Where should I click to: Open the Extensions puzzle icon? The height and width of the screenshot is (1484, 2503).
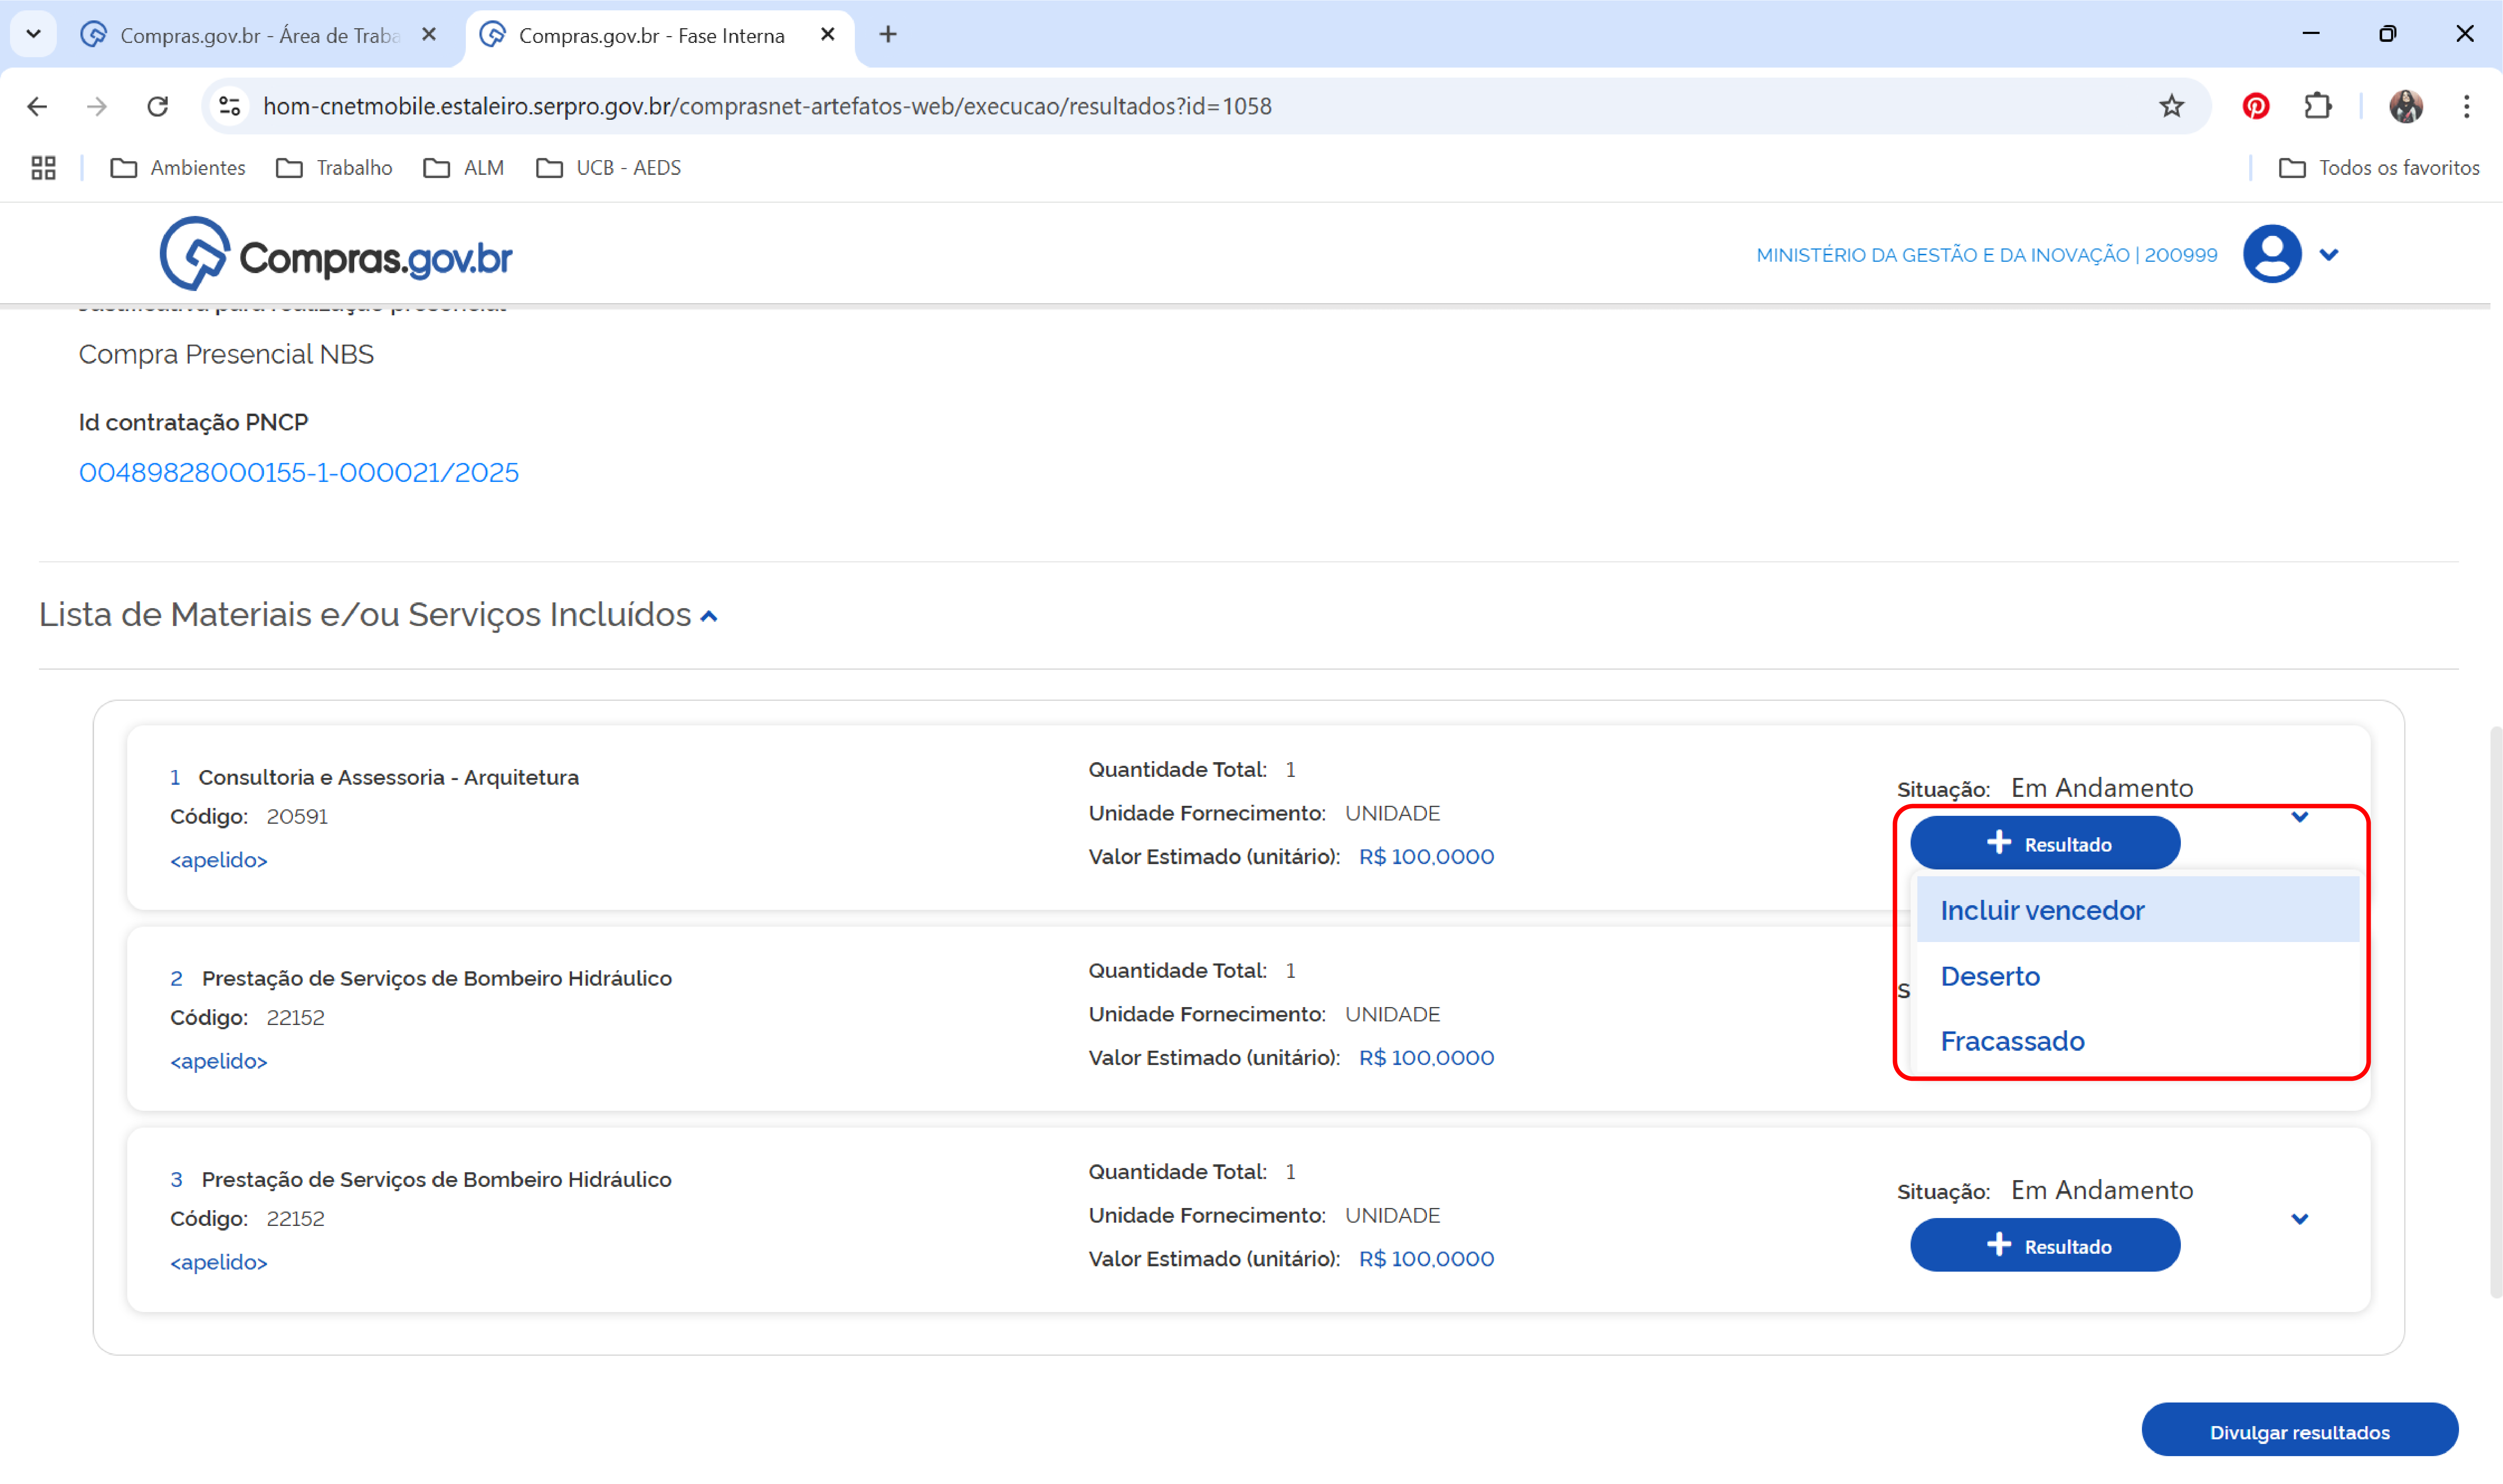tap(2317, 106)
